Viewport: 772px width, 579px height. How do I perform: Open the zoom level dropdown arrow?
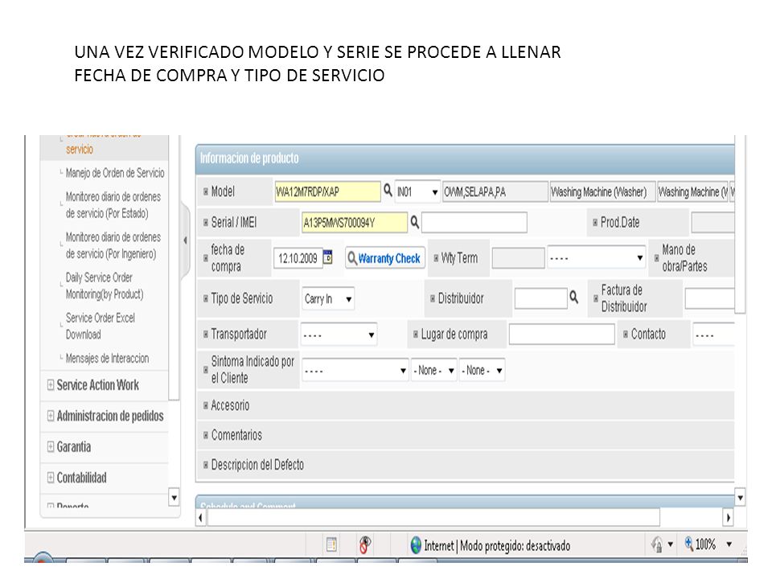(729, 544)
